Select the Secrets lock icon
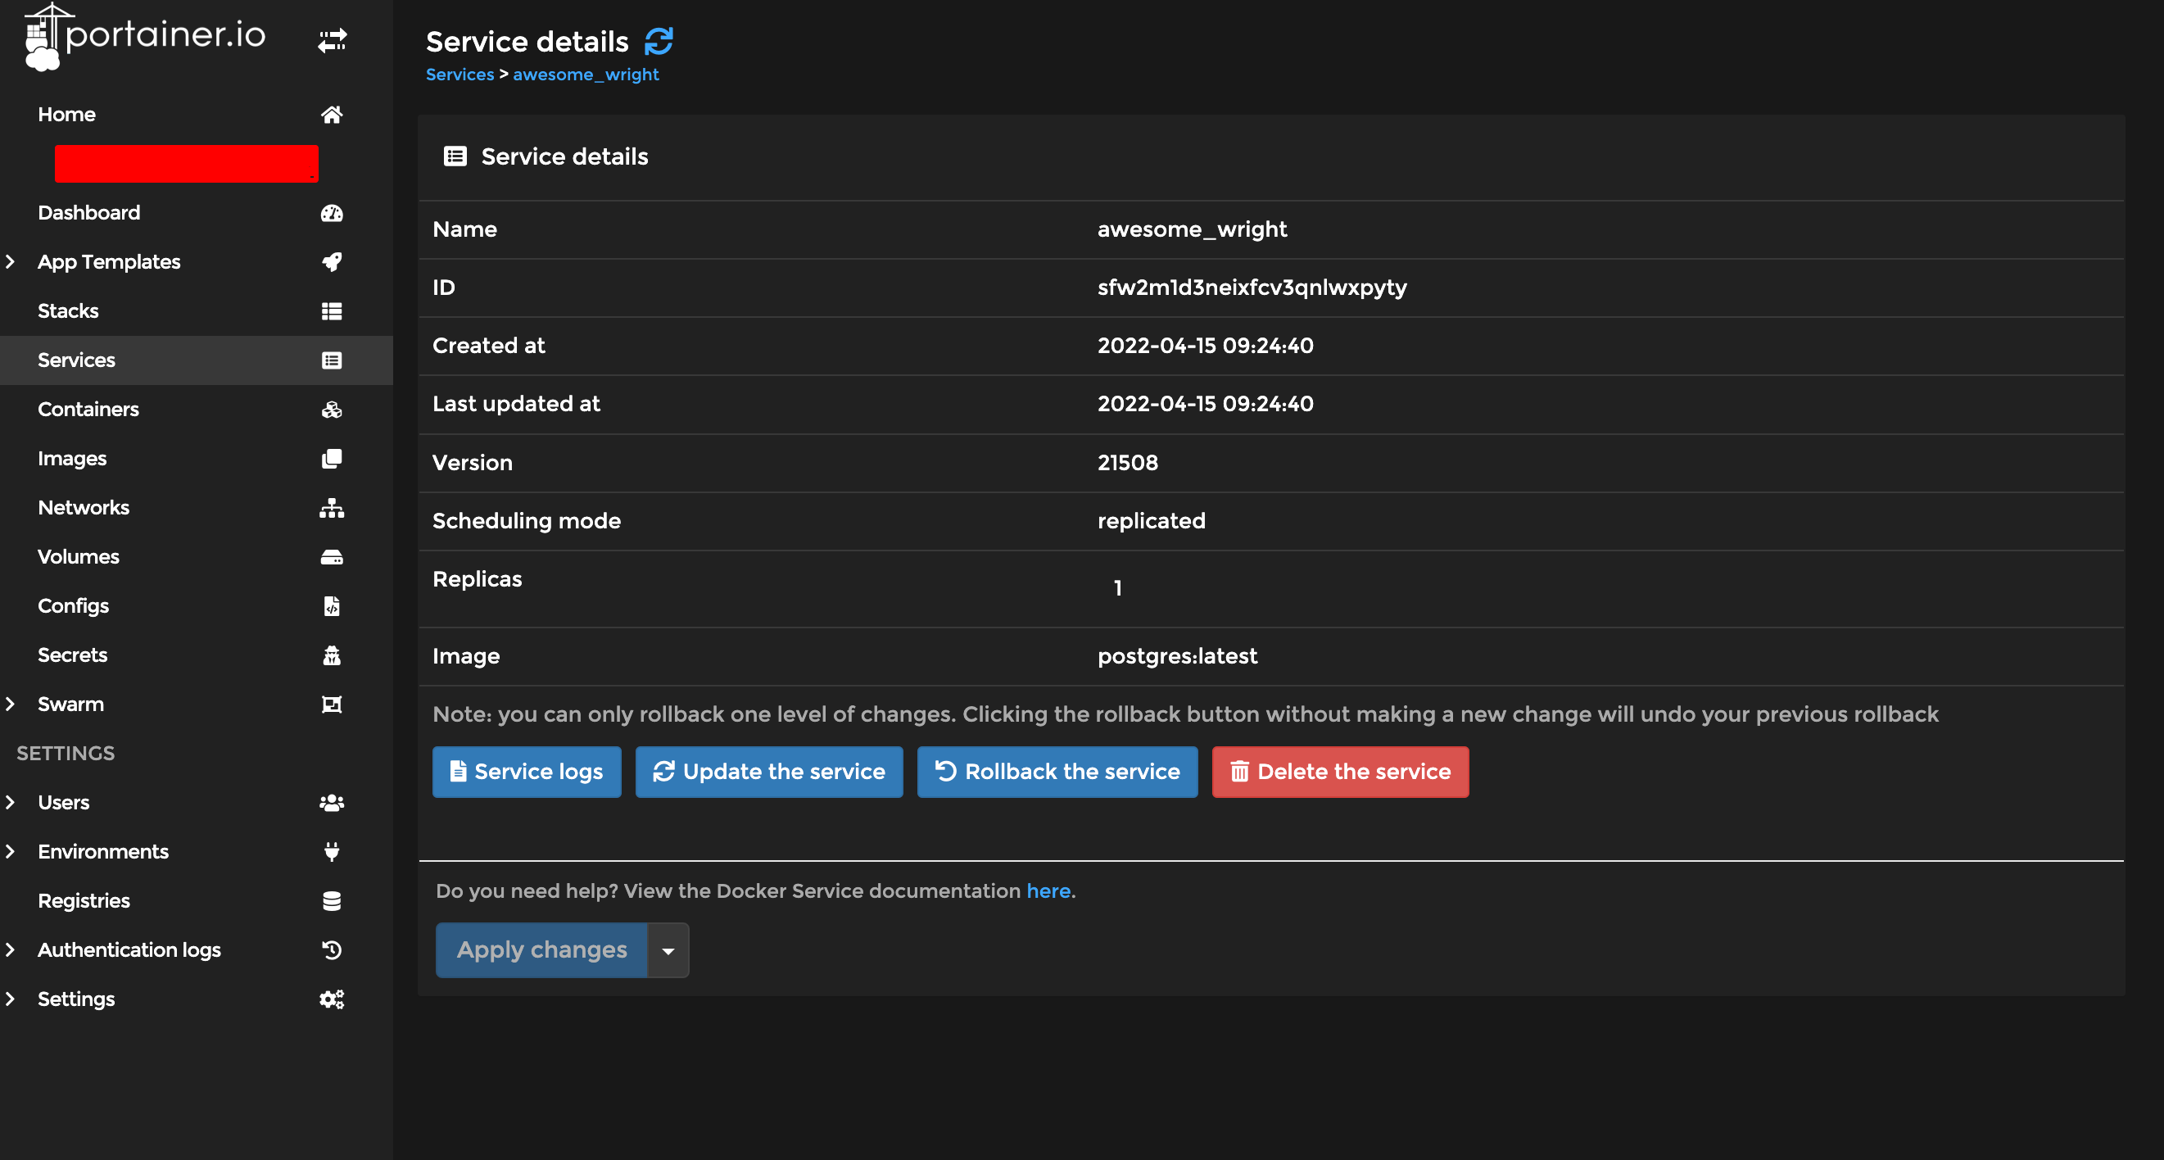 click(x=333, y=655)
